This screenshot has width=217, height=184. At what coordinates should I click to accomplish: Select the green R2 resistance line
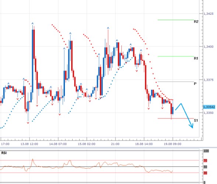[x=176, y=20]
